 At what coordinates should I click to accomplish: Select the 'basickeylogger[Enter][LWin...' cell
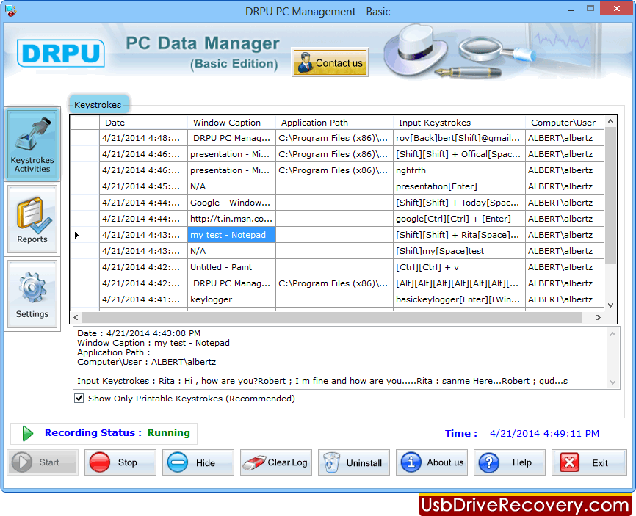(459, 299)
